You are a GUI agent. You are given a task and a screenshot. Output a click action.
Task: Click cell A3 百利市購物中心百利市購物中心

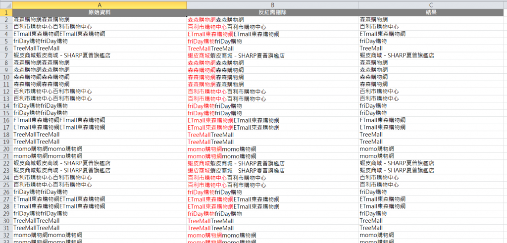[x=99, y=27]
